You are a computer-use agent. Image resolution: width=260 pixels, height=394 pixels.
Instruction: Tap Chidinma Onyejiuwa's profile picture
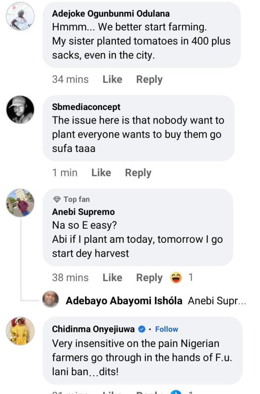[20, 331]
